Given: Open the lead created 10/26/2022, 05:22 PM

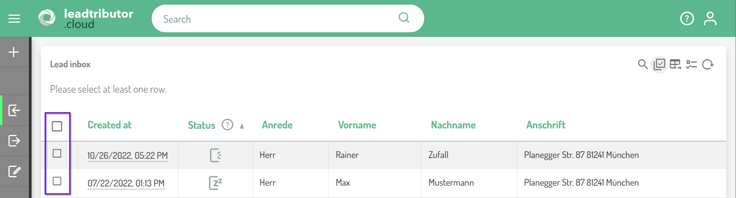Looking at the screenshot, I should (127, 156).
